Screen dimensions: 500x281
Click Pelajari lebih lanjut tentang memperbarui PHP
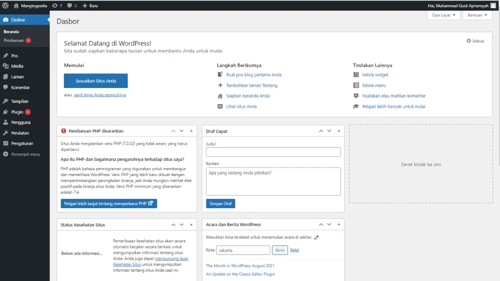coord(108,203)
